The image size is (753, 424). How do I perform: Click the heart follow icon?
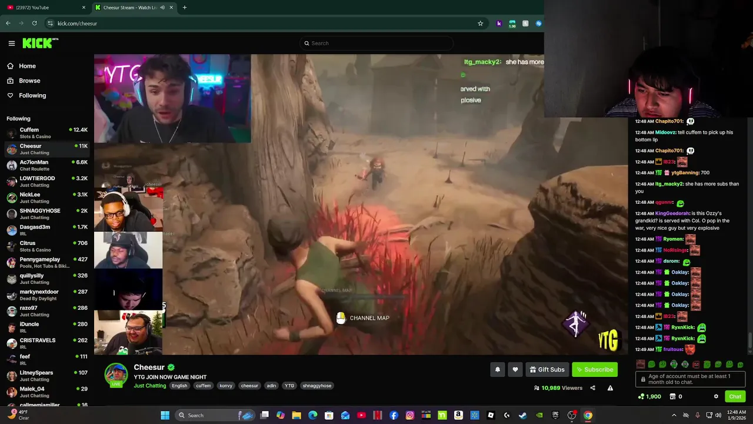click(x=515, y=369)
